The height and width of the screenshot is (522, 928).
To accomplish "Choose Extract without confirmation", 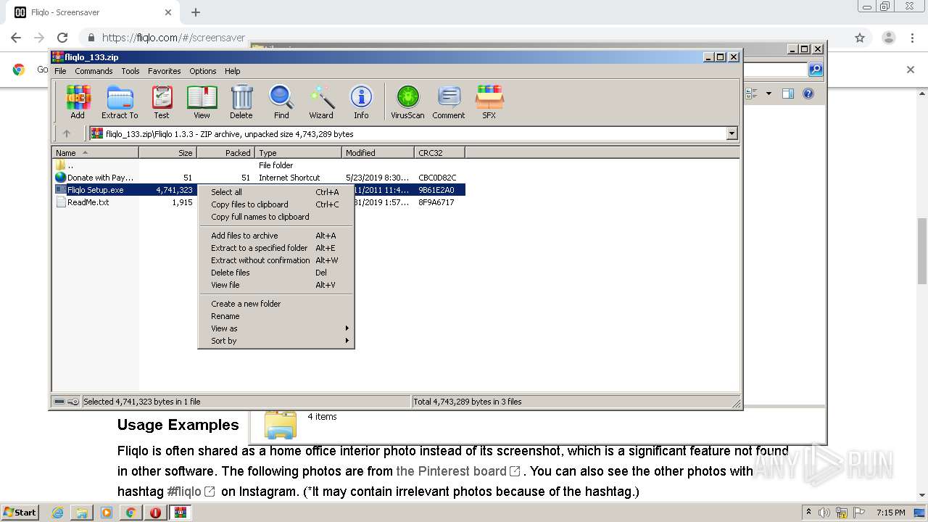I will click(276, 260).
